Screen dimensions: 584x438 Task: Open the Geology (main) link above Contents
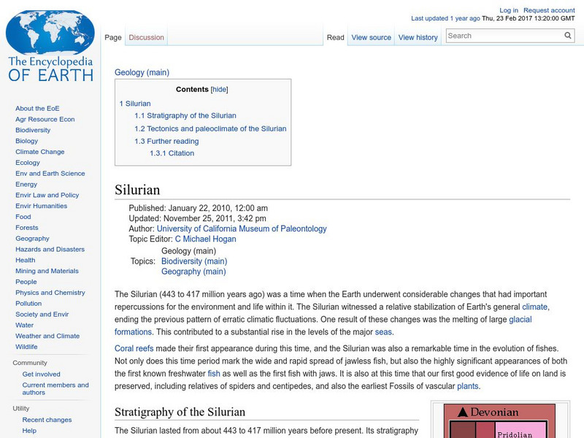[x=142, y=72]
